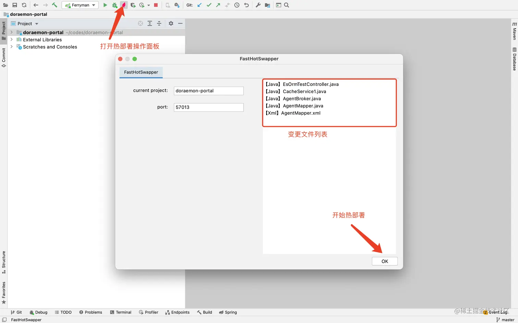Open Project Structure icon in toolbar

point(268,5)
